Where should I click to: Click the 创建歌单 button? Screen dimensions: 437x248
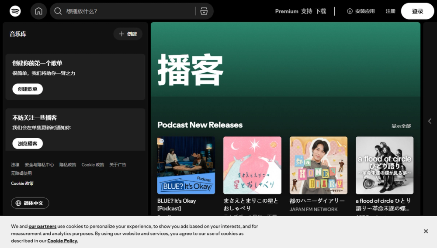28,89
